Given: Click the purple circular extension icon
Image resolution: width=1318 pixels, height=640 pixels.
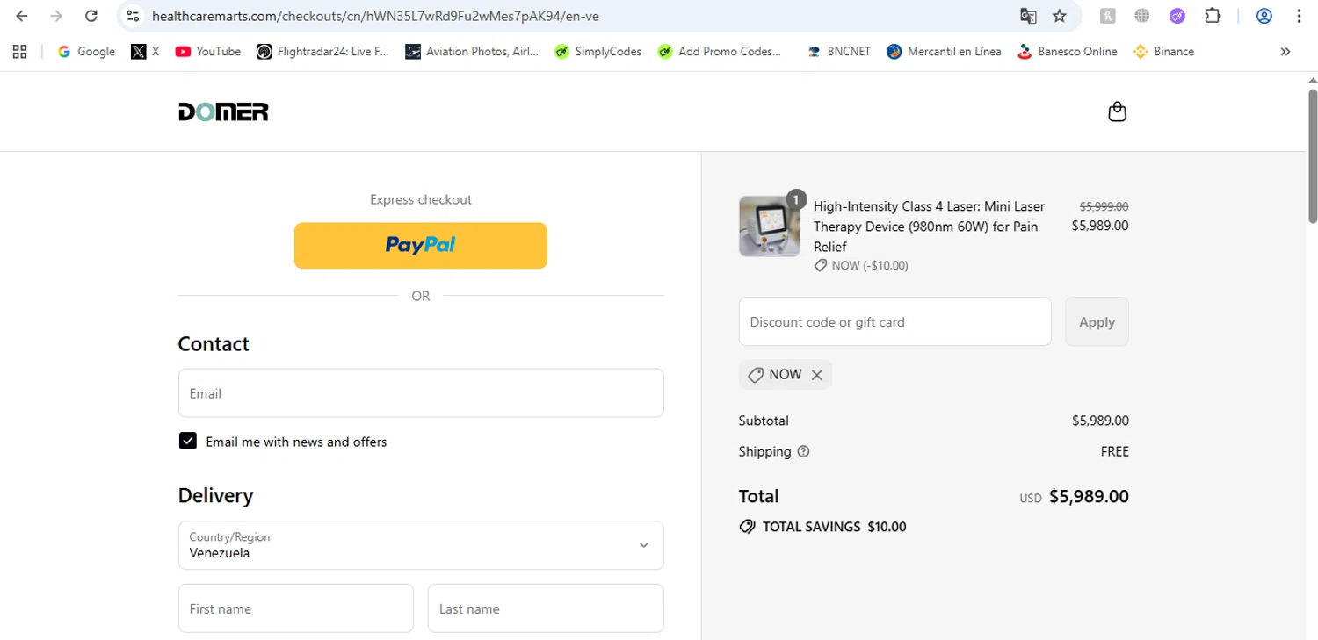Looking at the screenshot, I should pyautogui.click(x=1177, y=16).
